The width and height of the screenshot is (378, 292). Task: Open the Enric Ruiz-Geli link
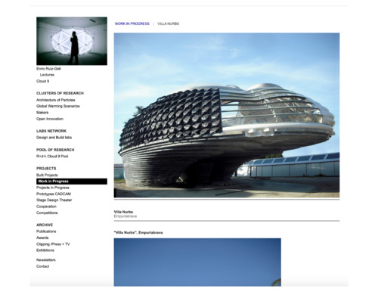48,69
